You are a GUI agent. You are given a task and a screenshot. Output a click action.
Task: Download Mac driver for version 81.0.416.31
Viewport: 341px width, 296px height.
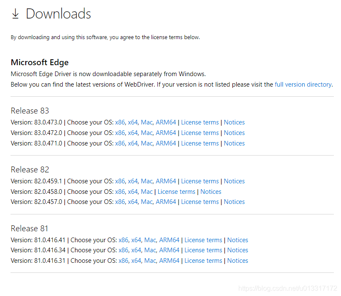pyautogui.click(x=150, y=261)
